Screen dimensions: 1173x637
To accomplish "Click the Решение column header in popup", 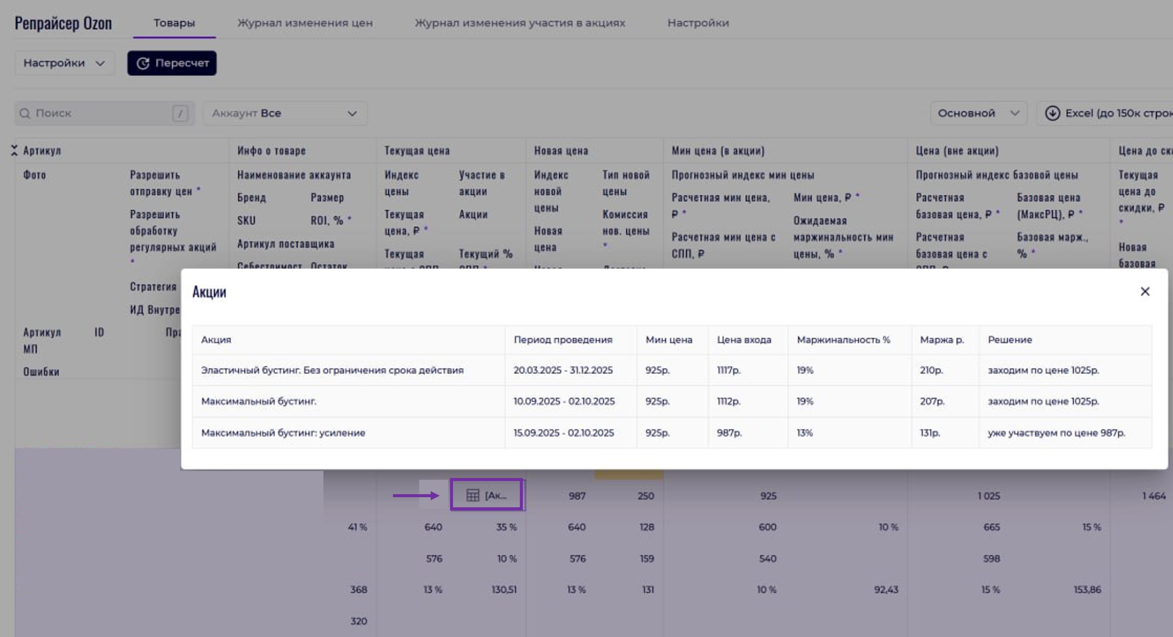I will [1009, 339].
